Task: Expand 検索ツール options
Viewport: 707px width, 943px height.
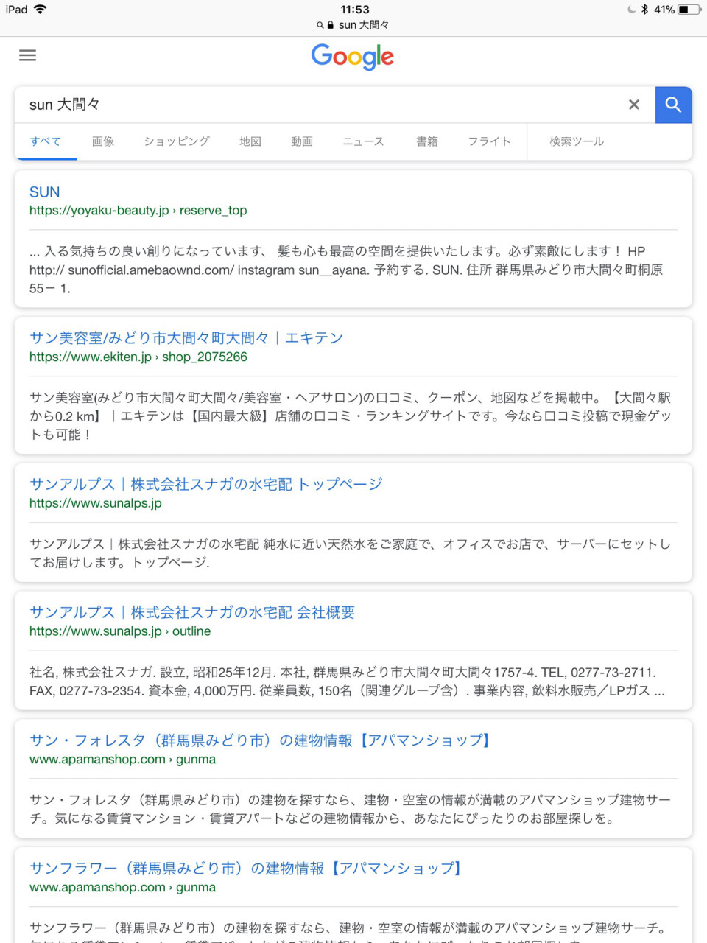Action: click(577, 141)
